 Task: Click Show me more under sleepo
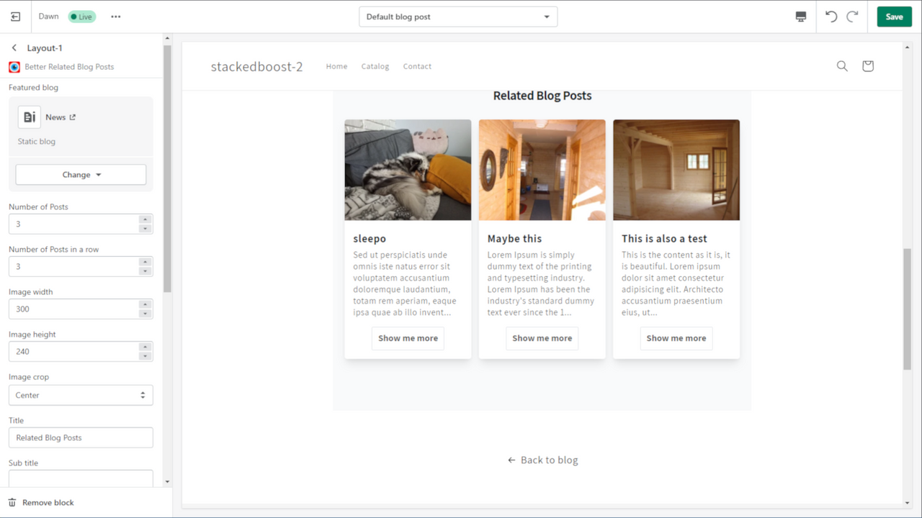408,338
